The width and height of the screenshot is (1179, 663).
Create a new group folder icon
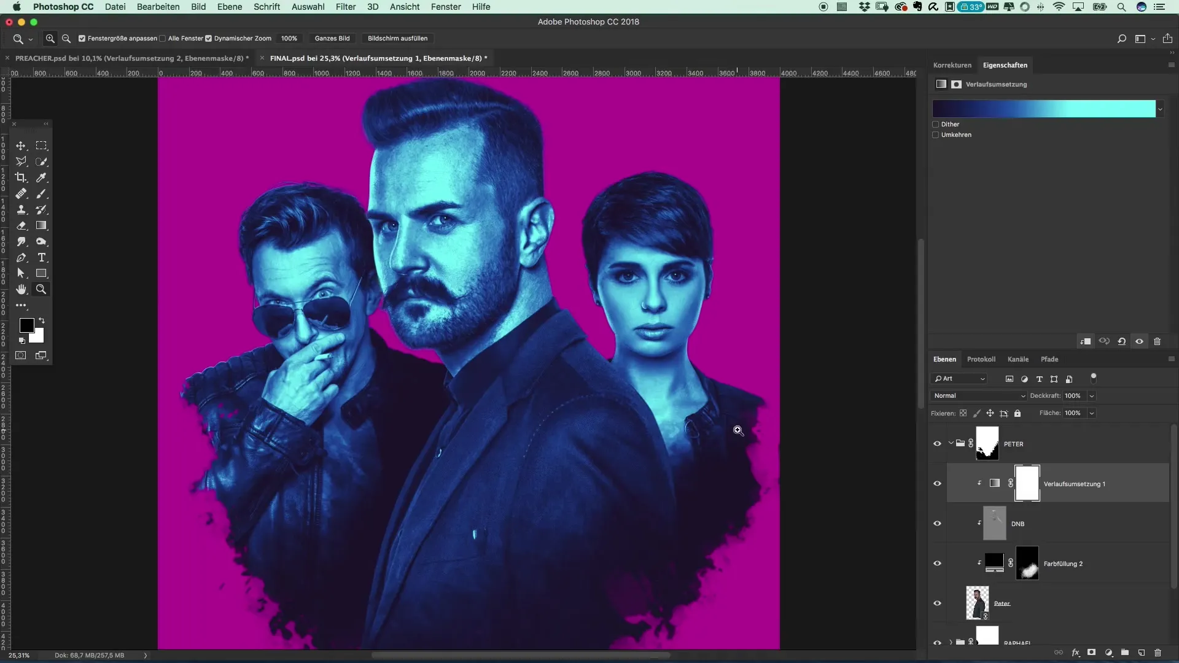(x=1124, y=653)
